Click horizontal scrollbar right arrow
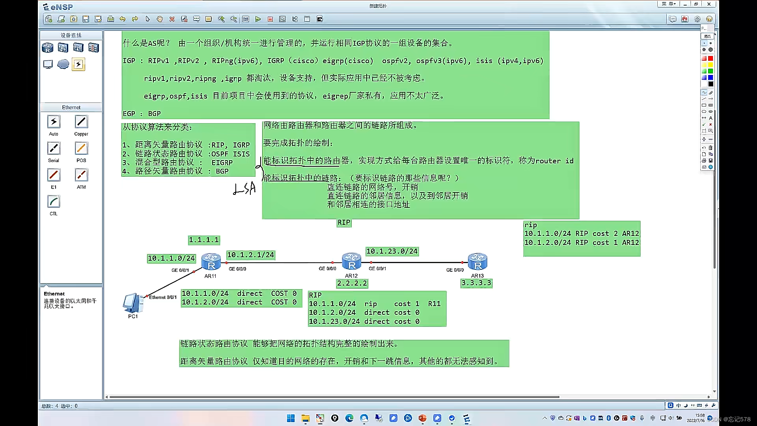This screenshot has width=757, height=426. point(709,397)
